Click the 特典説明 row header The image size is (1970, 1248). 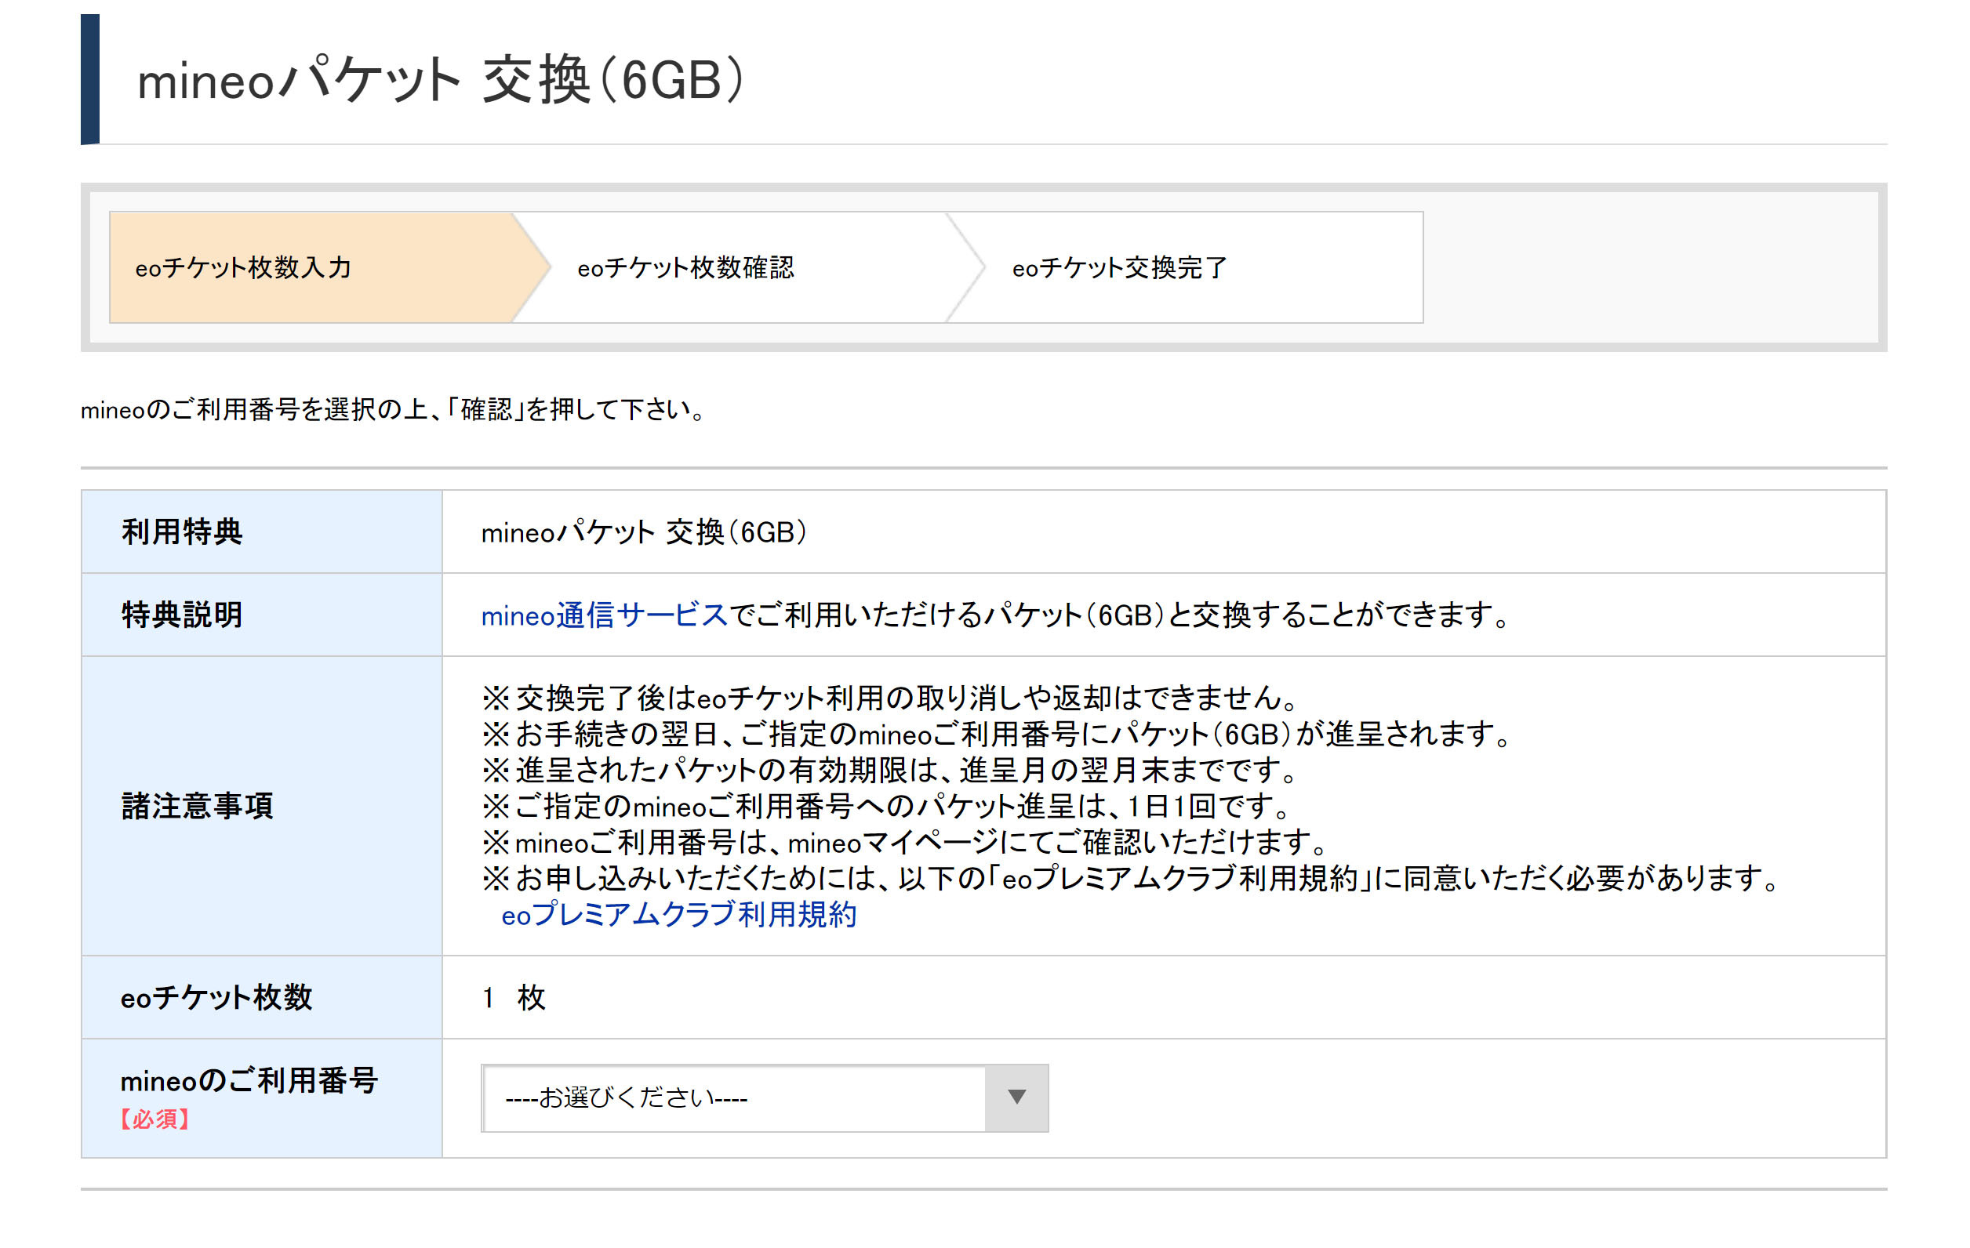pos(182,615)
